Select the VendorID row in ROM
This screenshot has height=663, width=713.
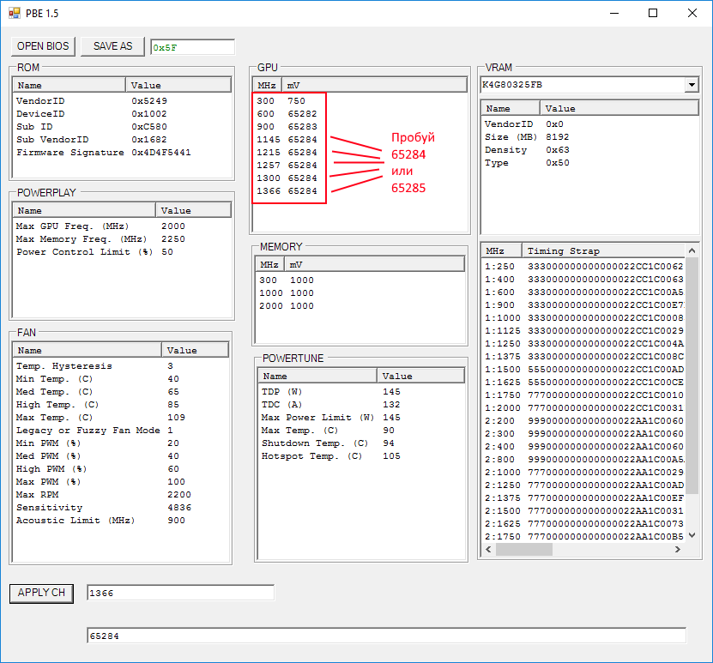(x=122, y=101)
